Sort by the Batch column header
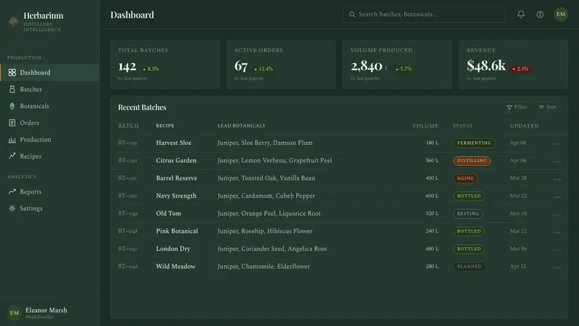 (129, 125)
